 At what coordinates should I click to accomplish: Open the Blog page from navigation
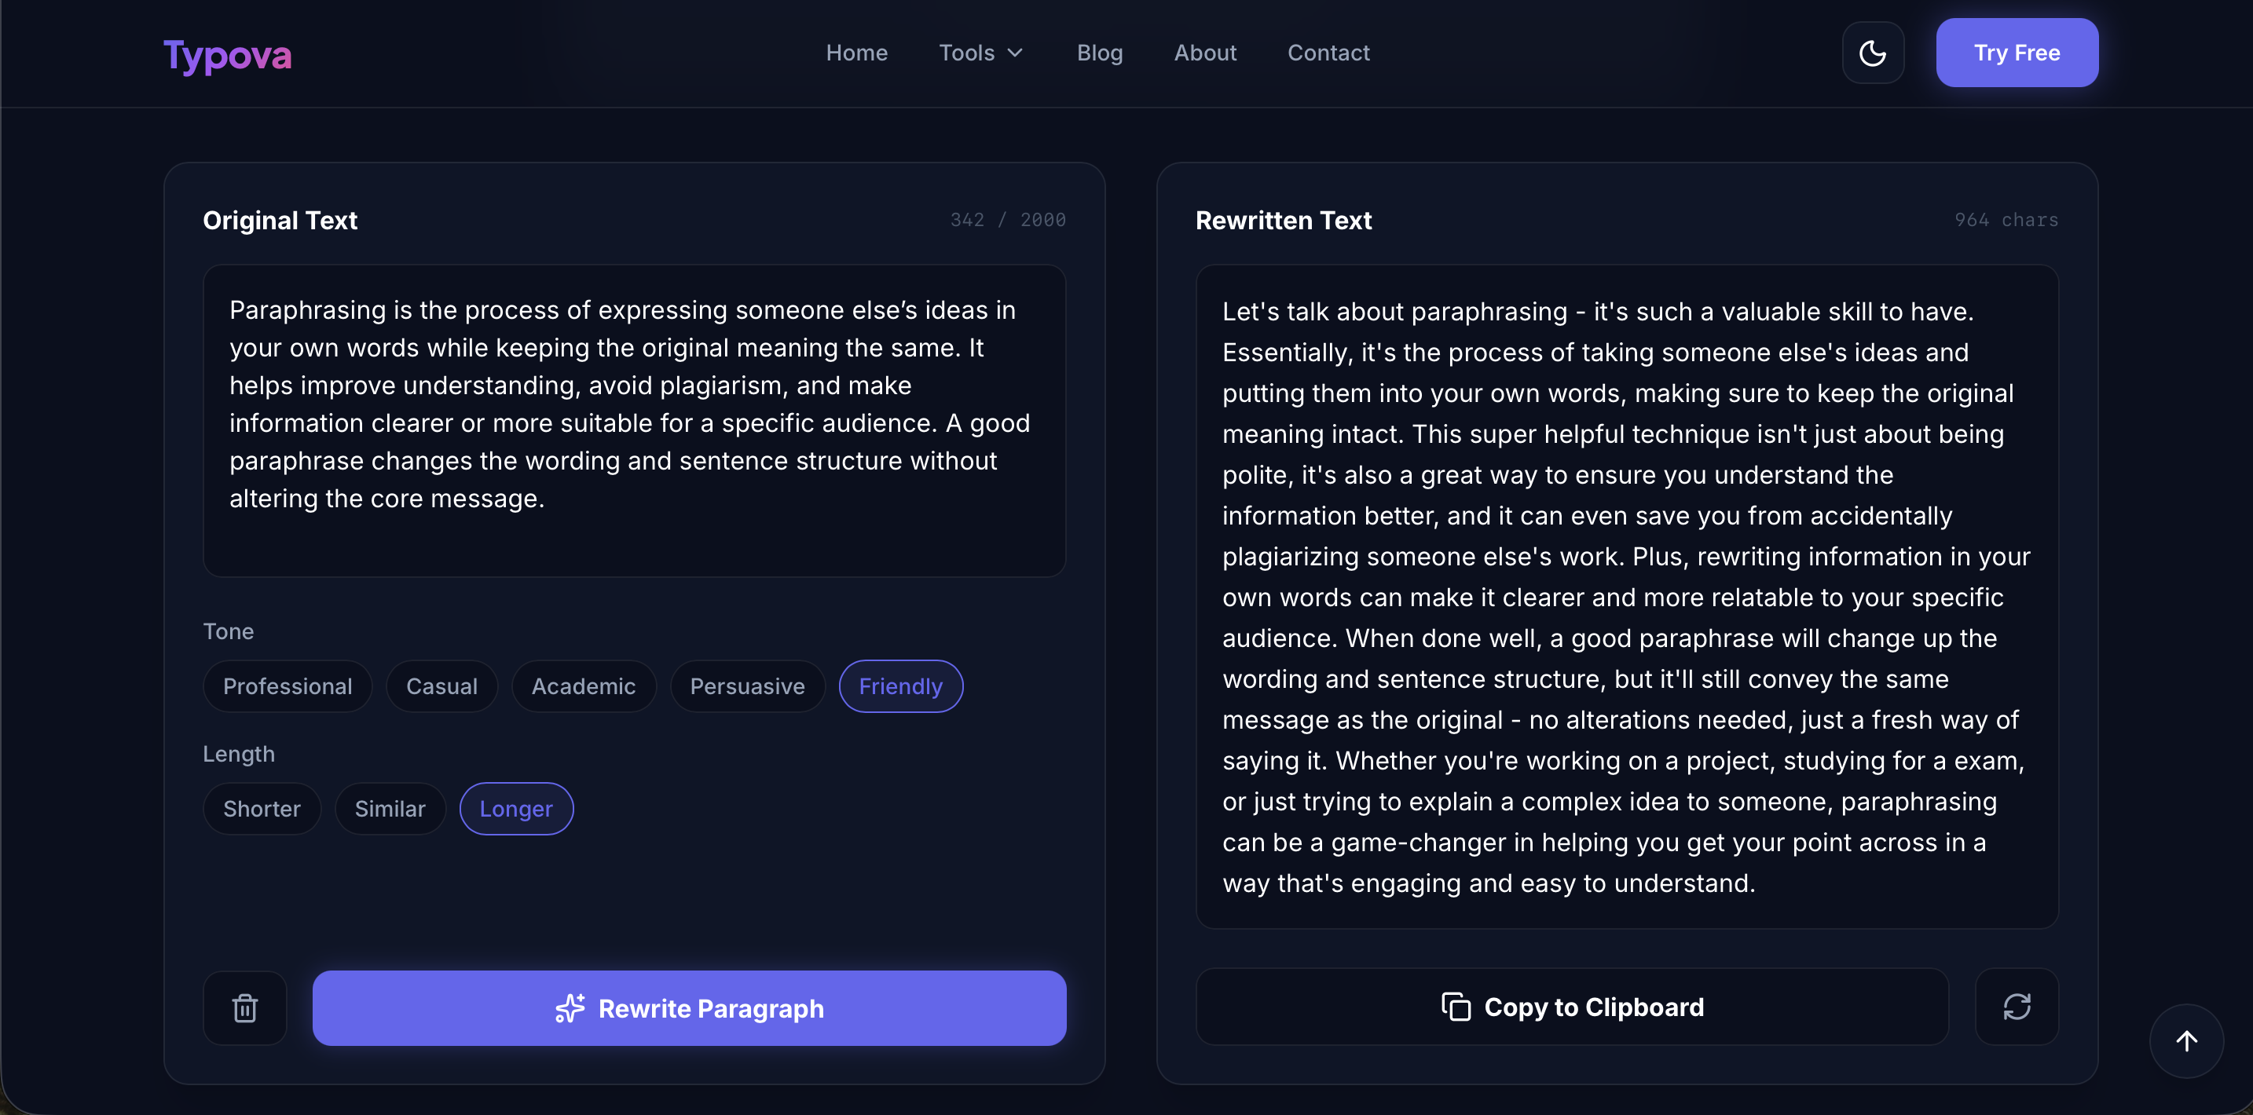(x=1099, y=53)
